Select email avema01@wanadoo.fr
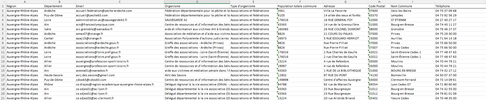The image size is (486, 100). click(x=120, y=71)
